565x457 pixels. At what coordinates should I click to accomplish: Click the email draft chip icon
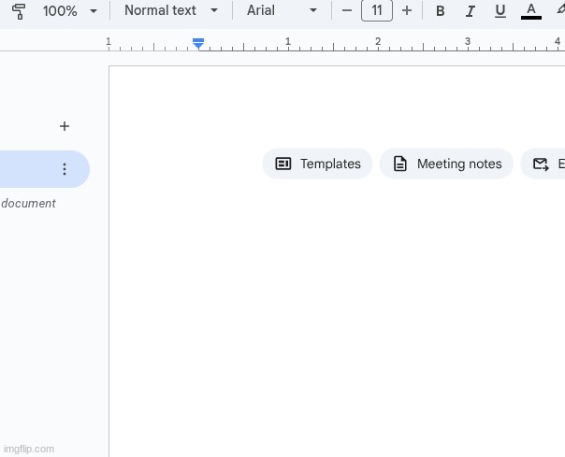pyautogui.click(x=542, y=164)
